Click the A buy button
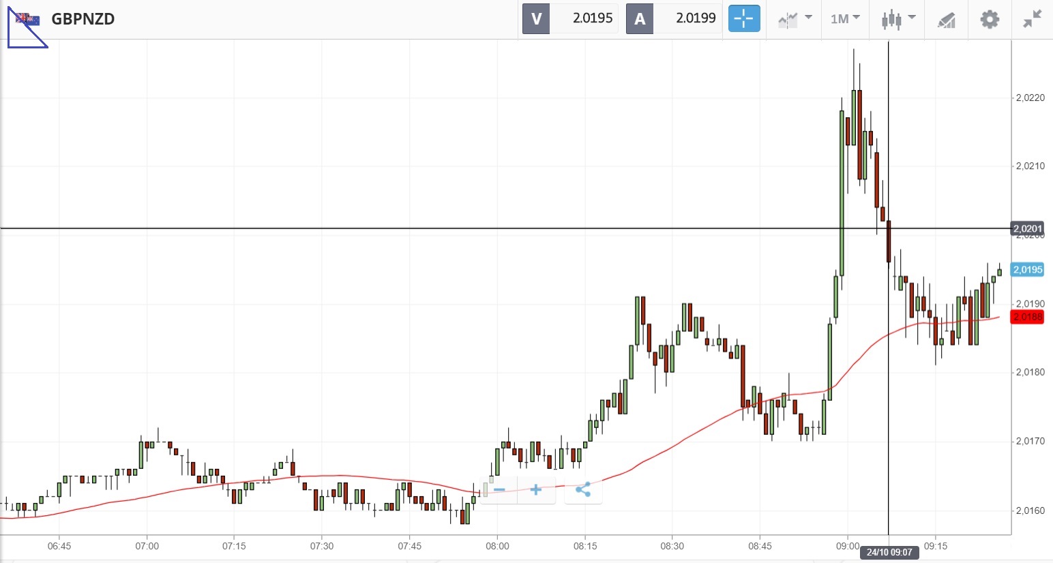The image size is (1053, 563). click(640, 18)
